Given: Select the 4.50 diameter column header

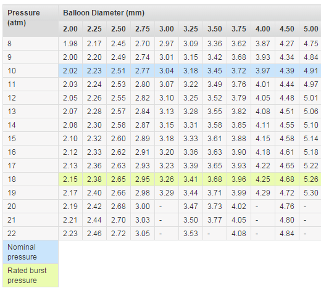Looking at the screenshot, I should click(x=287, y=29).
